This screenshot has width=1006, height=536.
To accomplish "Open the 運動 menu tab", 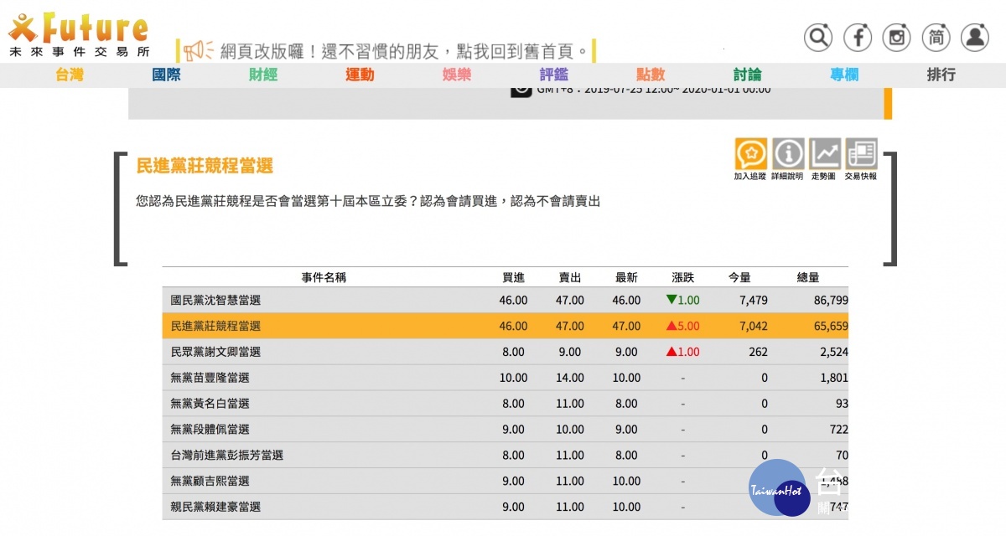I will [360, 75].
